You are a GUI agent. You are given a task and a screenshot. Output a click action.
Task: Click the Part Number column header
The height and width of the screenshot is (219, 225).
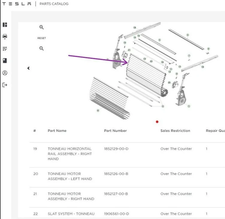coord(115,131)
